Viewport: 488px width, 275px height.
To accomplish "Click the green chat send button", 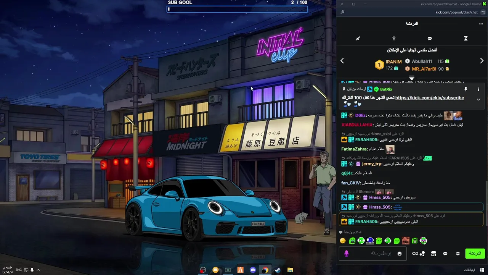I will coord(475,253).
